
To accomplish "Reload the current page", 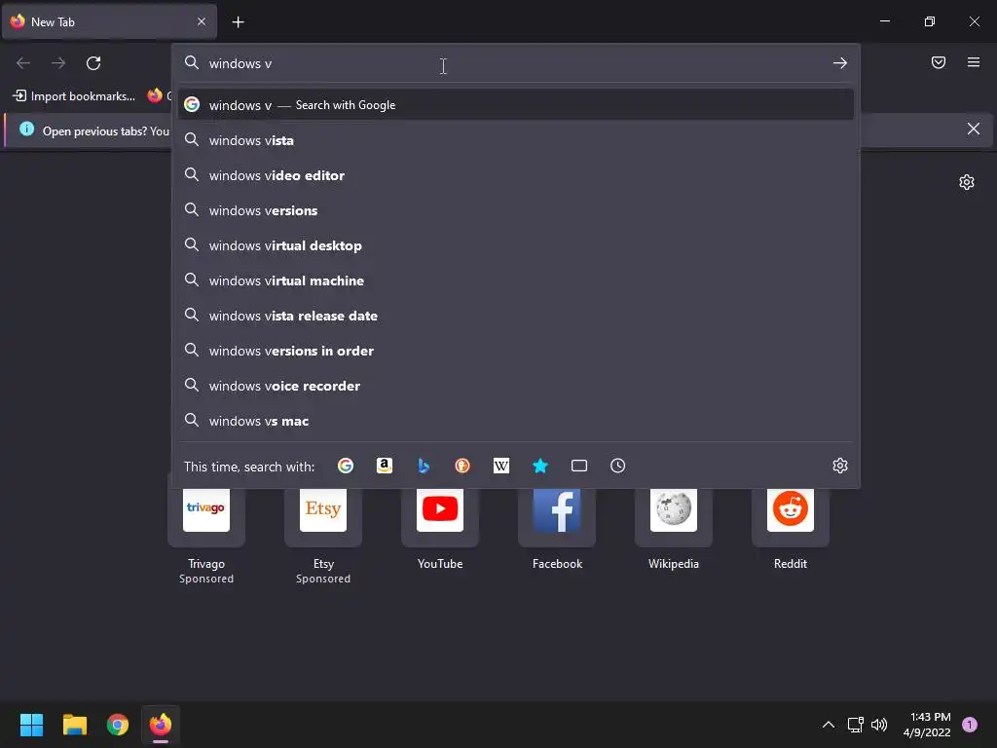I will pos(93,63).
